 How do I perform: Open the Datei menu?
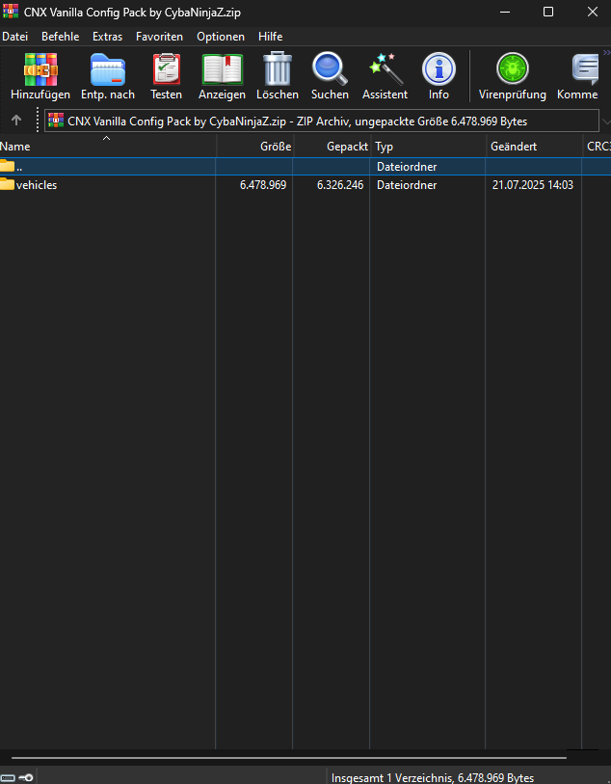pyautogui.click(x=15, y=37)
